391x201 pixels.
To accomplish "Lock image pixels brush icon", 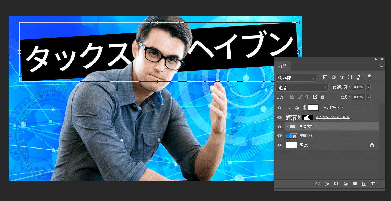I will 300,97.
